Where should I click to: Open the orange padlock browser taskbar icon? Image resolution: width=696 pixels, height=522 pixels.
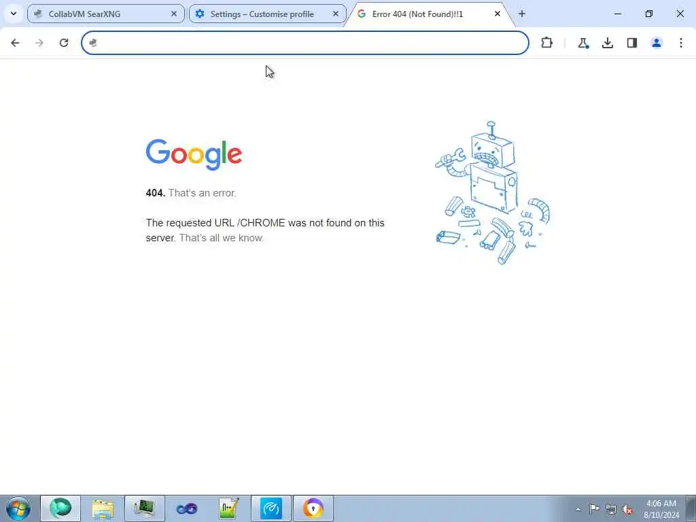coord(313,508)
